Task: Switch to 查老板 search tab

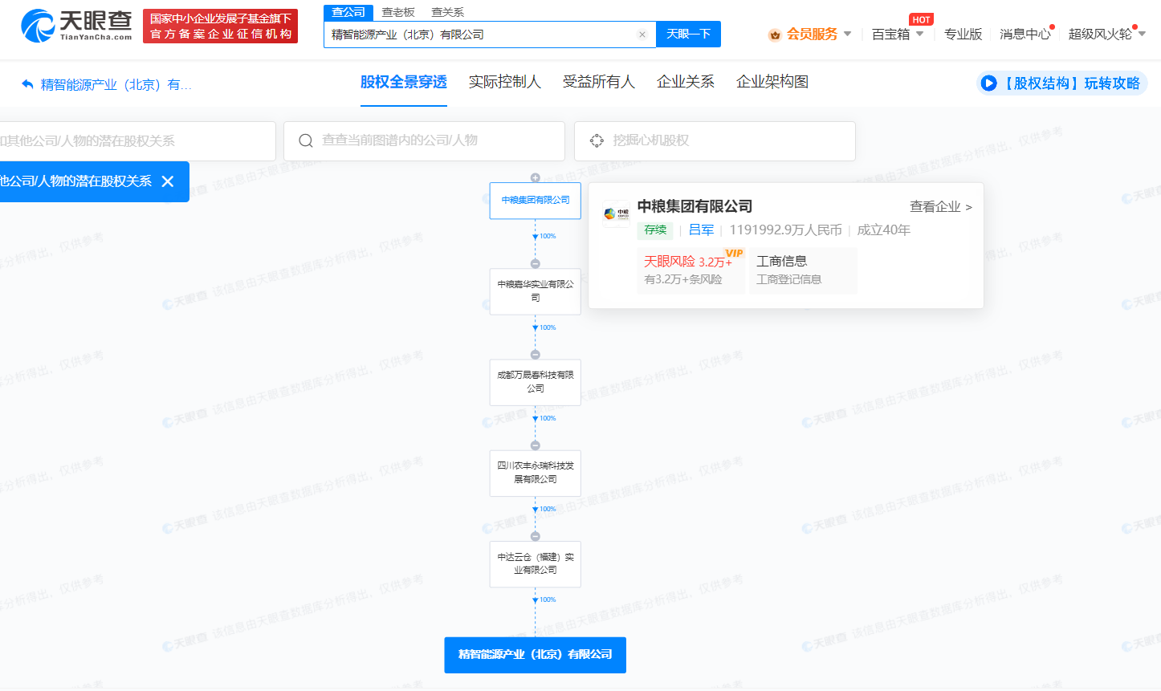Action: [x=398, y=12]
